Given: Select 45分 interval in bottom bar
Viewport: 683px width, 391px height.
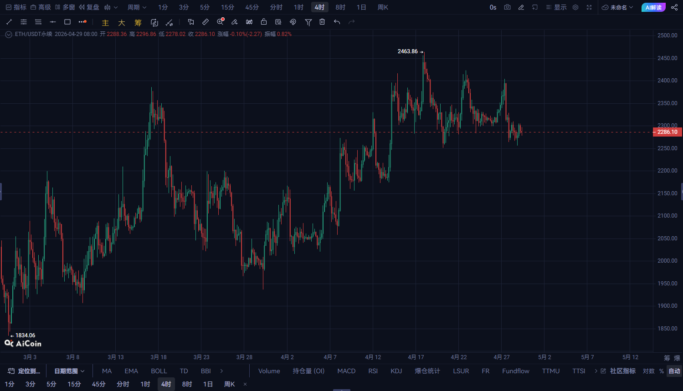Looking at the screenshot, I should (98, 384).
